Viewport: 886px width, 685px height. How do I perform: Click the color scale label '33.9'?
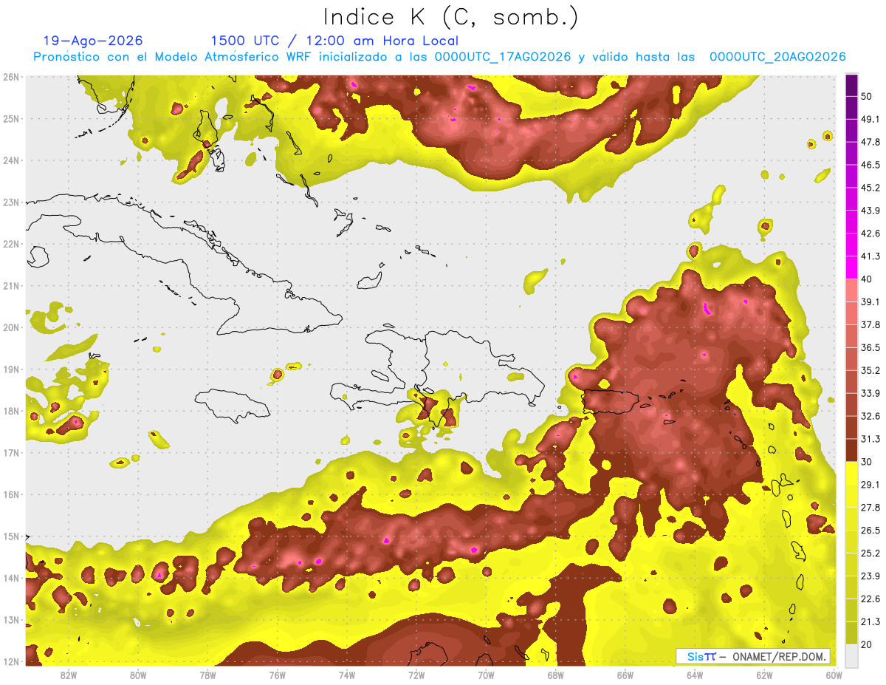point(870,393)
